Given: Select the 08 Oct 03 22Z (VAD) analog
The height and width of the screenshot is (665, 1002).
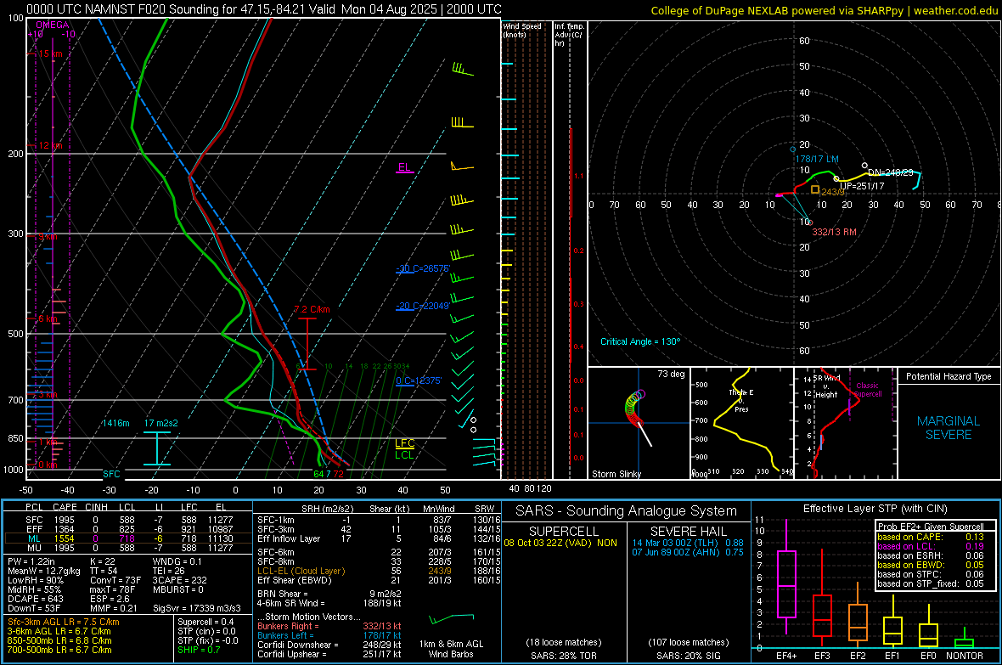Looking at the screenshot, I should point(560,543).
